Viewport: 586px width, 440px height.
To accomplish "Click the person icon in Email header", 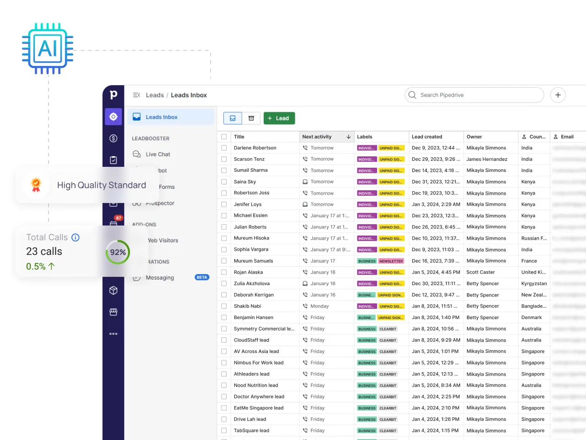I will [x=556, y=137].
